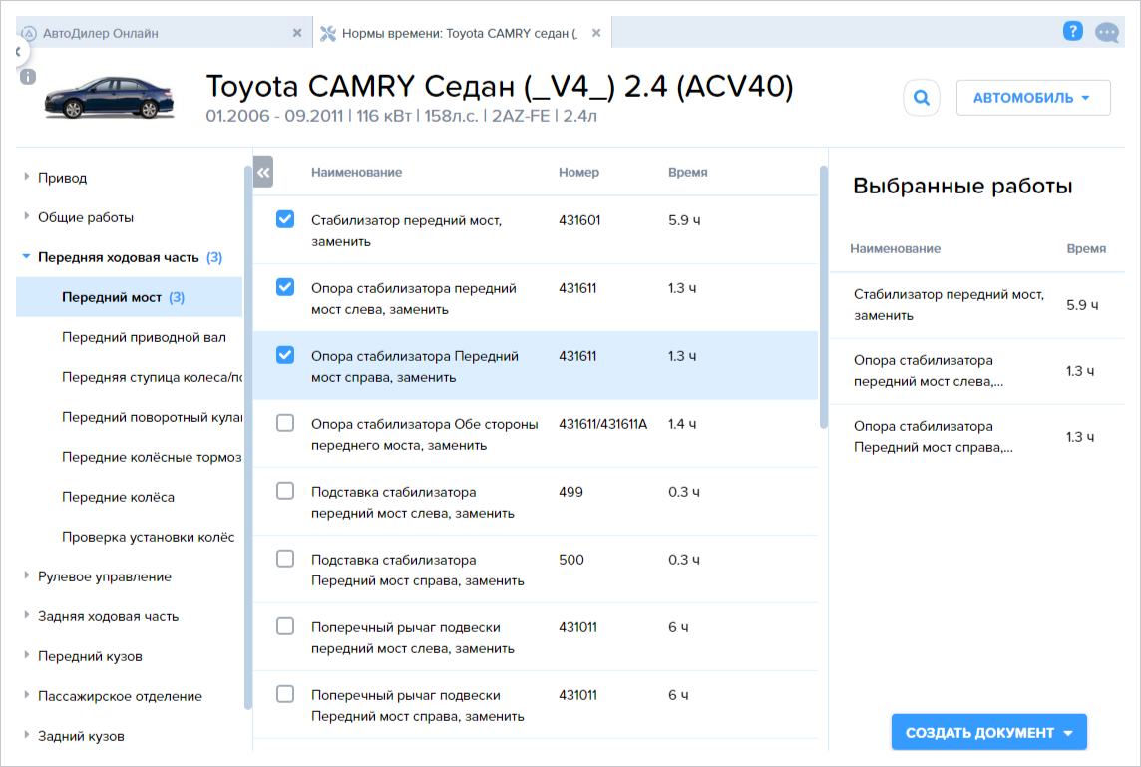Image resolution: width=1141 pixels, height=767 pixels.
Task: Click the АвтоДилер Онлайн logo icon
Action: (29, 34)
